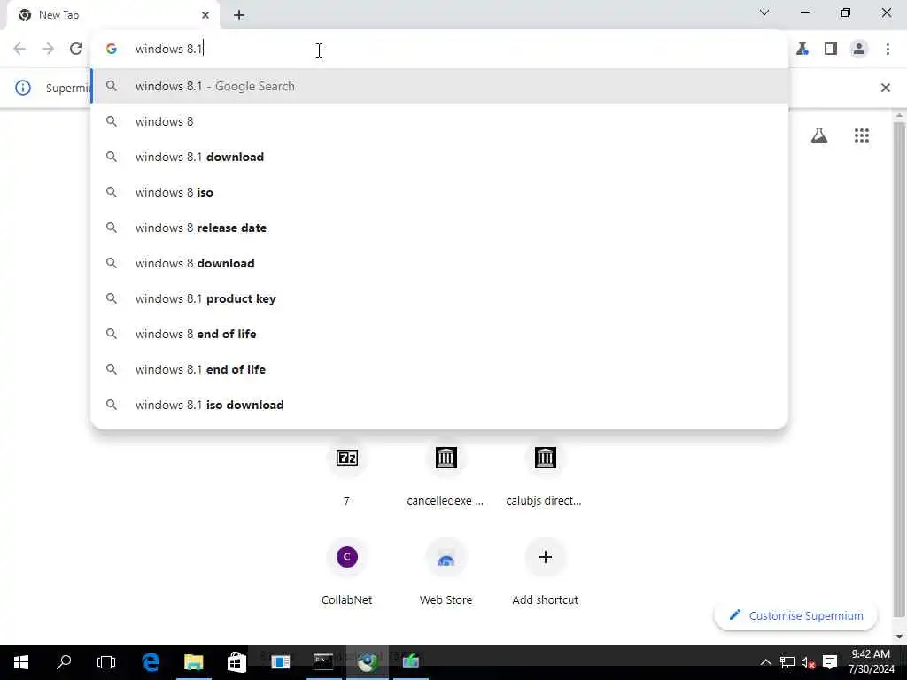
Task: Open Microsoft Store from the taskbar
Action: 236,662
